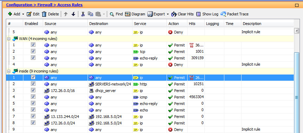The width and height of the screenshot is (303, 133).
Task: Click scrollbar up arrow in rules table
Action: (296, 31)
